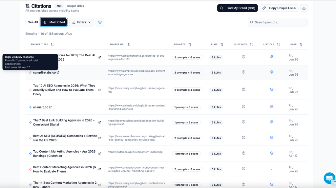Click '3 LLMs' badge in growandconvert row
336x188 pixels.
tap(216, 169)
